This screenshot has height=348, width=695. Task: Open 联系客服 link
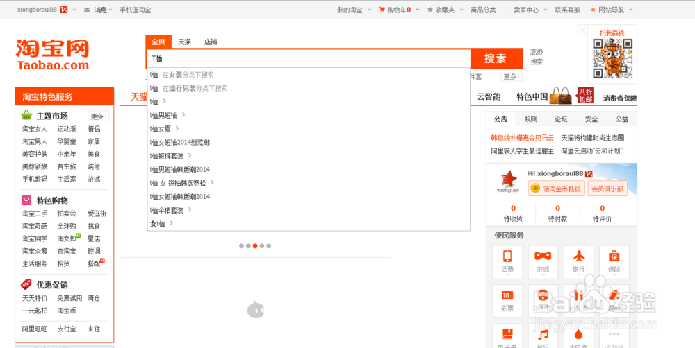pyautogui.click(x=567, y=10)
